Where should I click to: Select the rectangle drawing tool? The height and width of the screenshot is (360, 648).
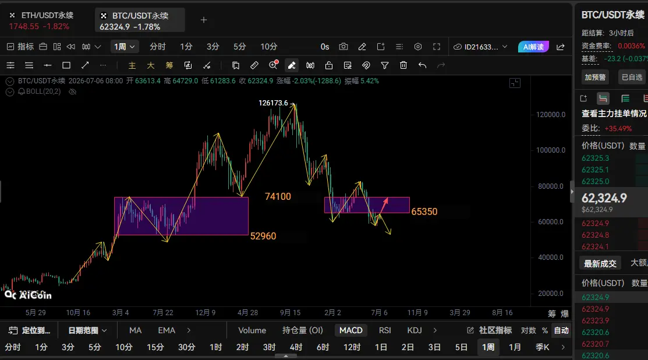click(66, 65)
